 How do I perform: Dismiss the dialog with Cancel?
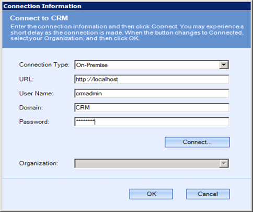coord(208,194)
